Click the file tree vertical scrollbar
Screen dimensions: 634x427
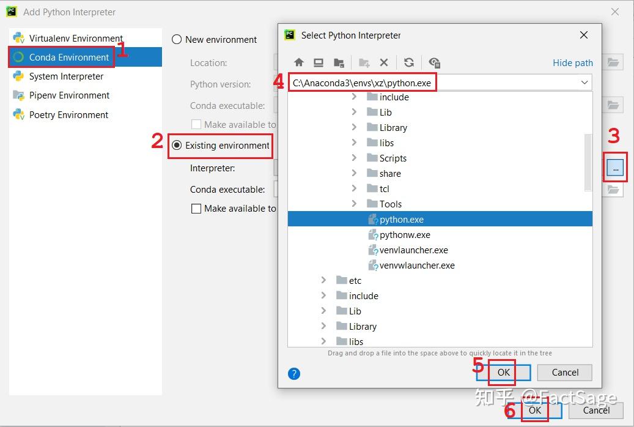(x=588, y=162)
